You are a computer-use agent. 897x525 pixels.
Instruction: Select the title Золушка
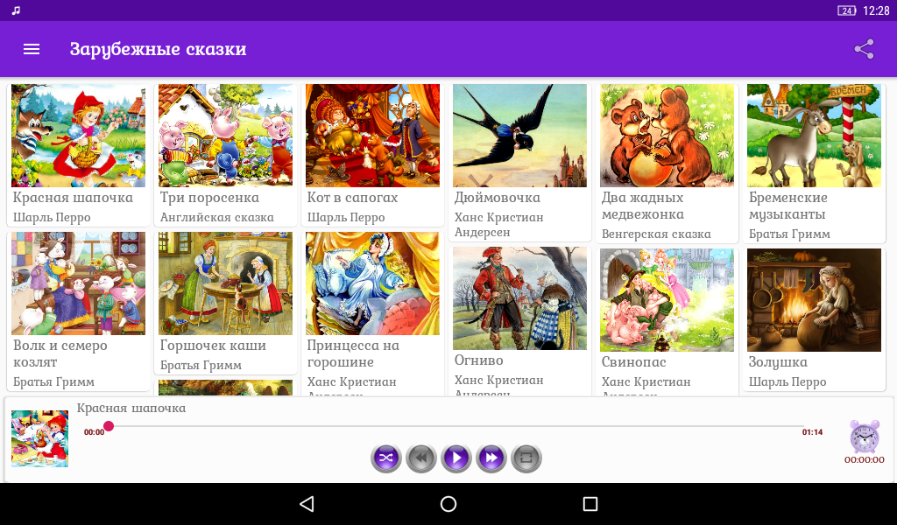(x=778, y=362)
